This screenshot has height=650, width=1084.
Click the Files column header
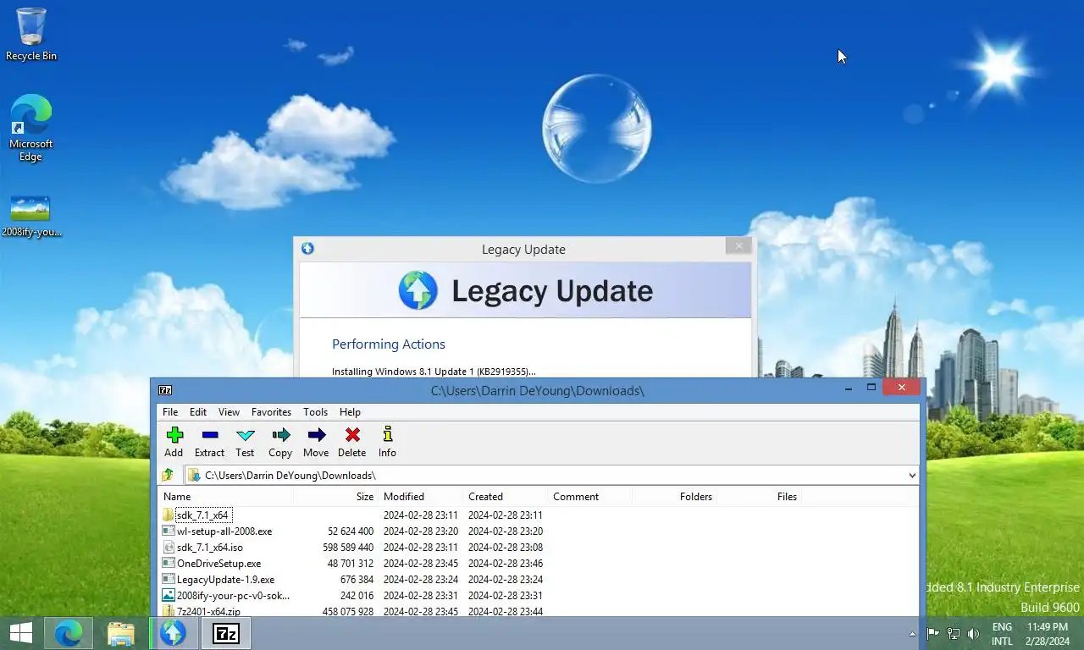(x=759, y=496)
